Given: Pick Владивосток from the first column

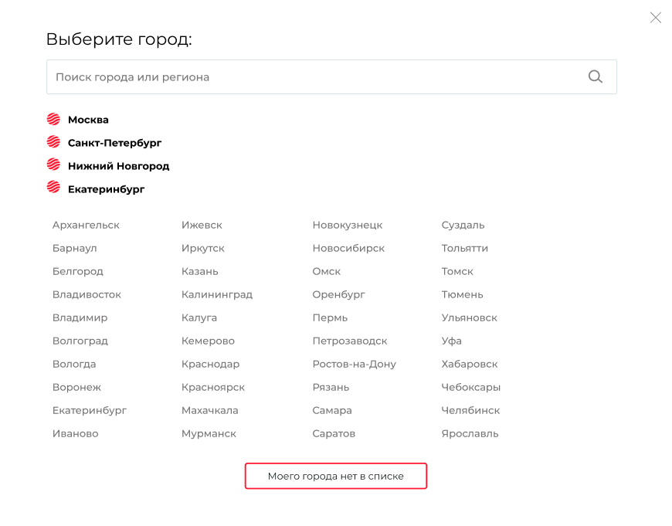Looking at the screenshot, I should (x=87, y=294).
